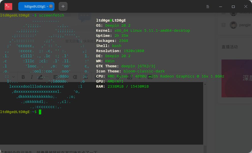Image resolution: width=252 pixels, height=153 pixels.
Task: Click Uptime value 2h 35m
Action: tap(121, 36)
